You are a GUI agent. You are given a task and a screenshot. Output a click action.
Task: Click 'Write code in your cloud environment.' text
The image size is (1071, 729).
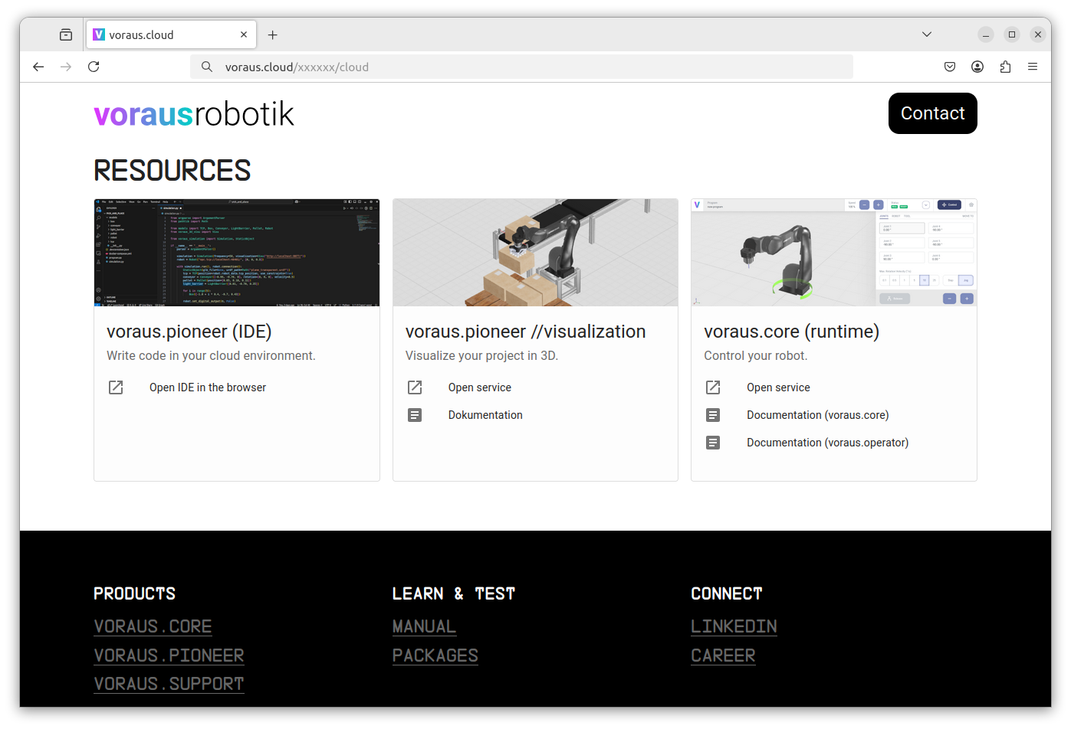tap(211, 355)
